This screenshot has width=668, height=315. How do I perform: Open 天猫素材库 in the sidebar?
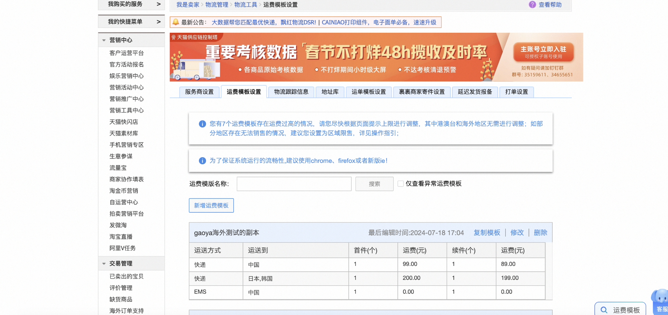point(124,134)
